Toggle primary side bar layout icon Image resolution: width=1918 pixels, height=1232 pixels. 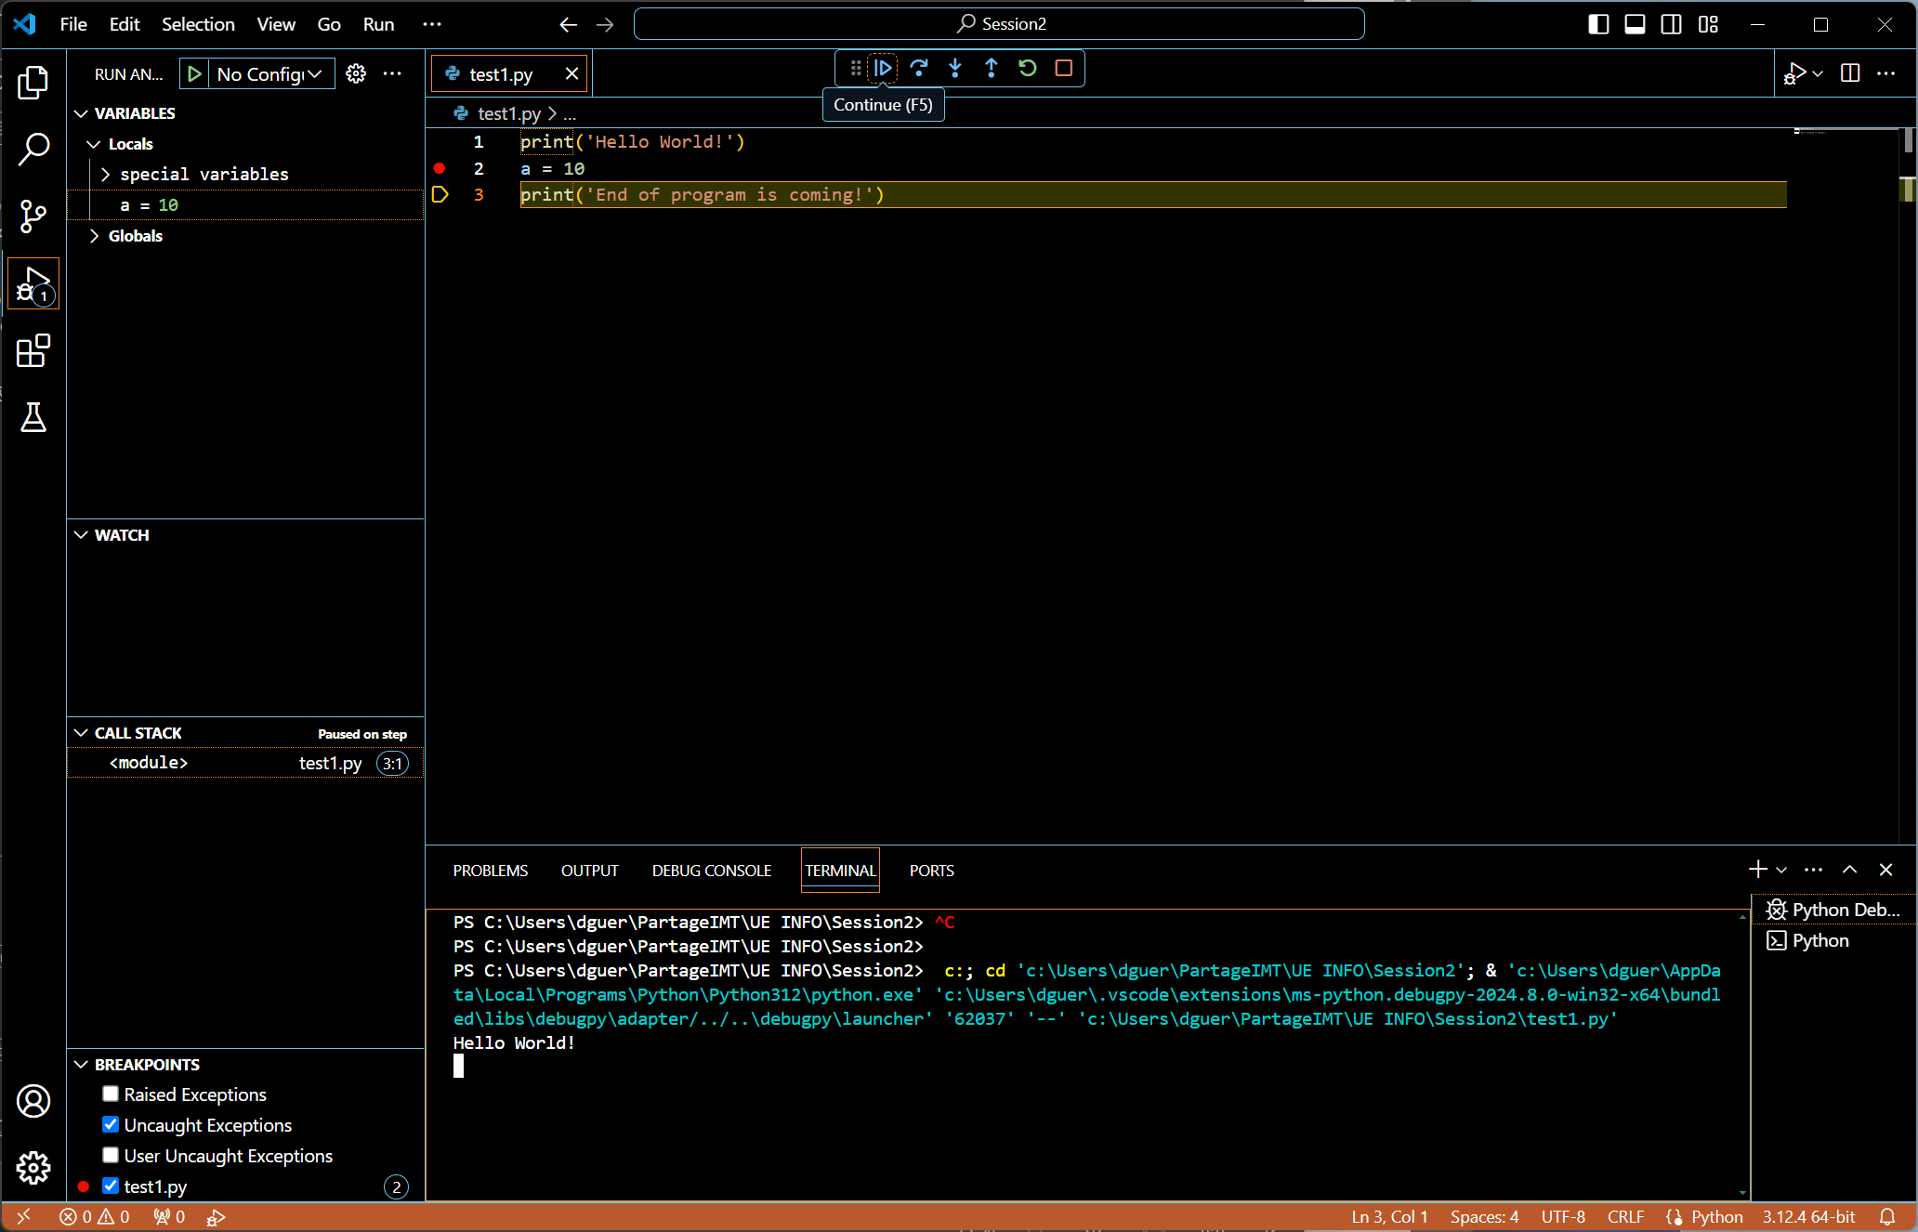click(x=1598, y=25)
